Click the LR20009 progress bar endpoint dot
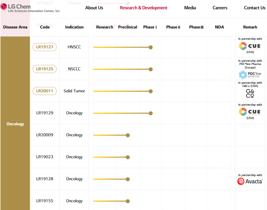Image resolution: width=267 pixels, height=210 pixels. tap(128, 135)
